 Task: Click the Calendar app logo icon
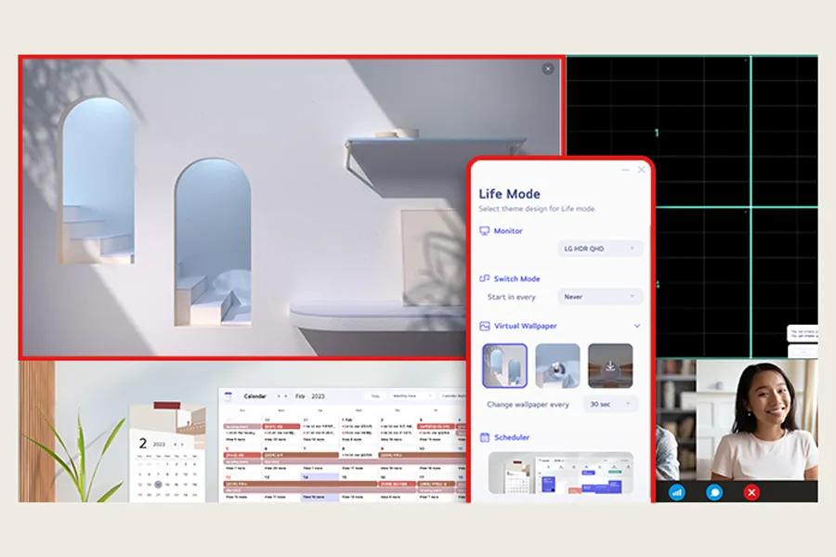(228, 393)
